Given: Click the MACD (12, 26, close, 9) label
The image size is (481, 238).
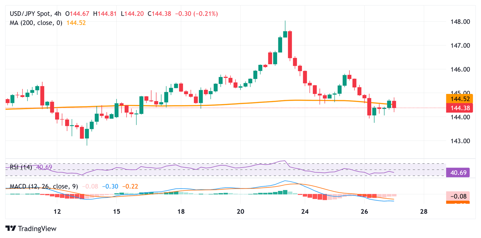Looking at the screenshot, I should 44,187.
